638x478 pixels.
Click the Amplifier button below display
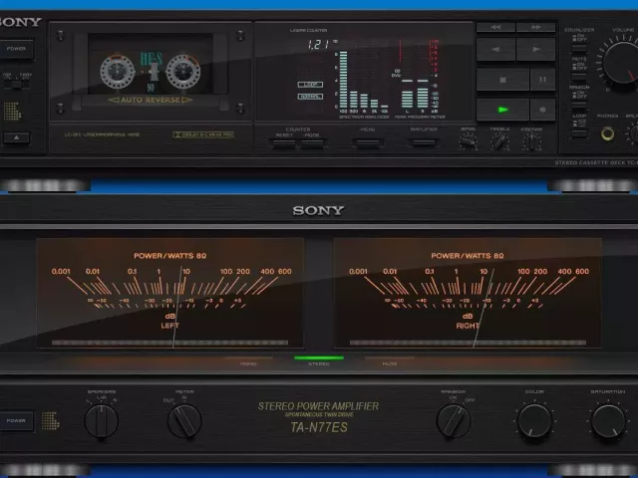(x=423, y=140)
